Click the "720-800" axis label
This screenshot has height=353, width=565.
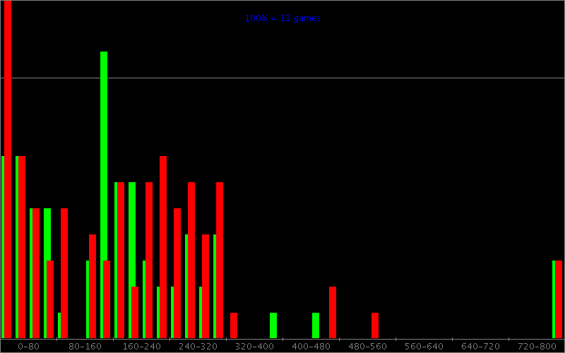537,347
